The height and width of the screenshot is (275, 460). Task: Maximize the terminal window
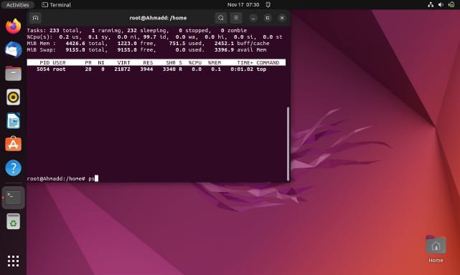268,18
